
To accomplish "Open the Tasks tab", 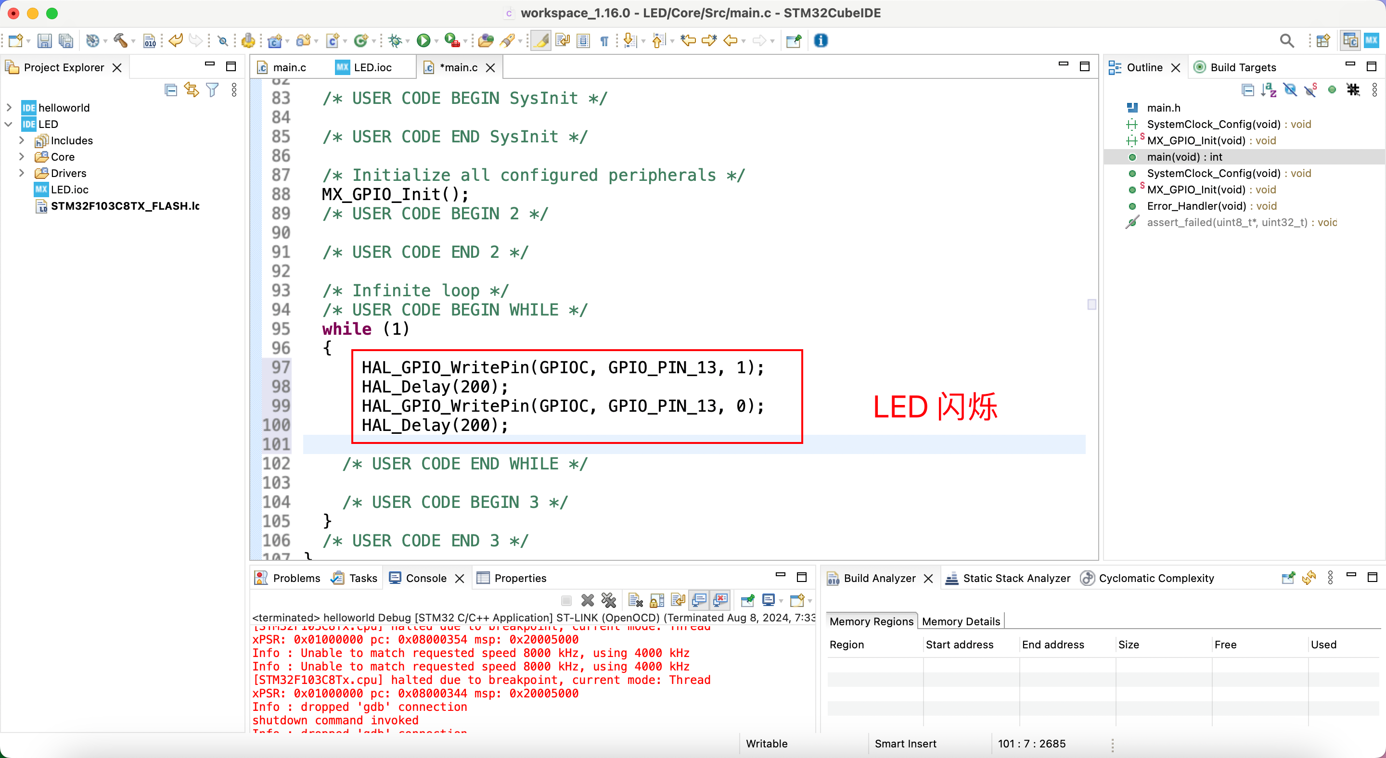I will (355, 578).
